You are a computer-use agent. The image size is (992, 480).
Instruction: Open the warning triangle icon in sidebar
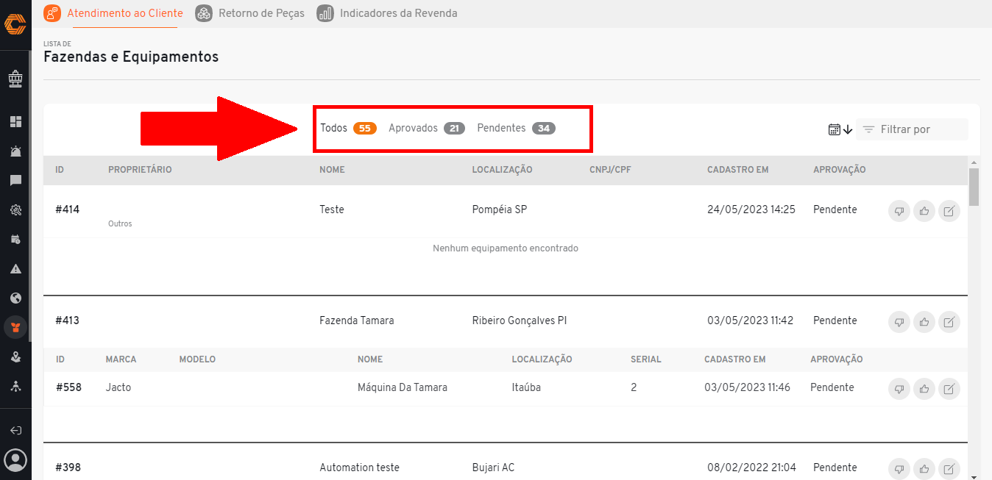click(15, 268)
